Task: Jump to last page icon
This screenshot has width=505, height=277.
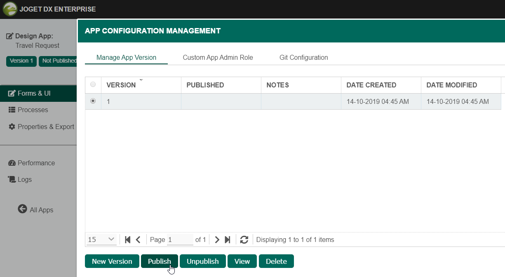Action: [x=227, y=239]
